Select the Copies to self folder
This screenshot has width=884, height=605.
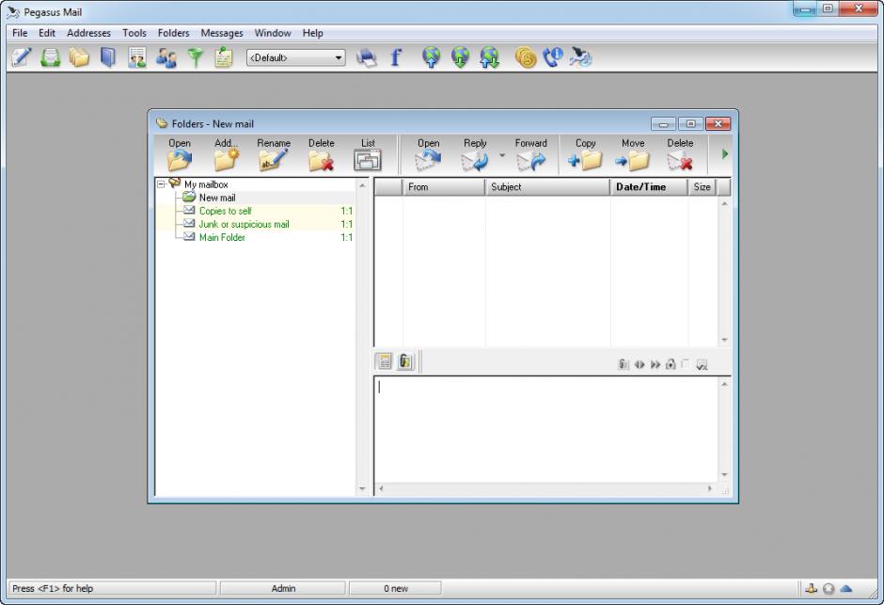(225, 211)
